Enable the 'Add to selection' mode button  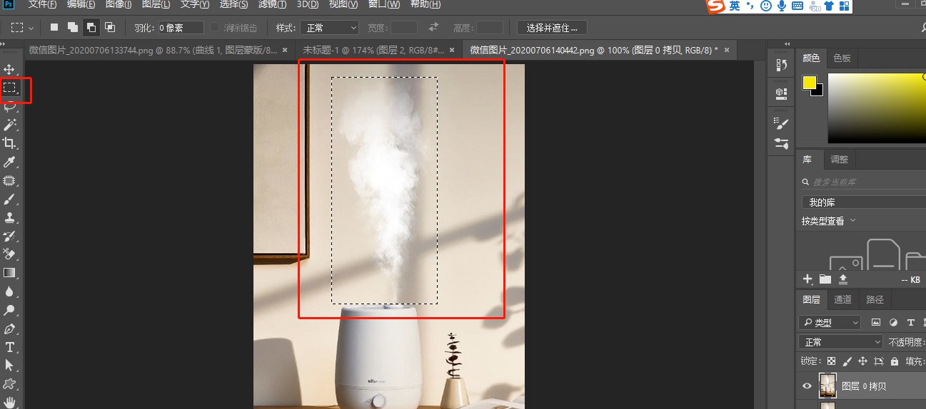tap(73, 28)
